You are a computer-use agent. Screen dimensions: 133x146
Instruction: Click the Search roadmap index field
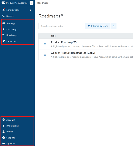click(61, 26)
